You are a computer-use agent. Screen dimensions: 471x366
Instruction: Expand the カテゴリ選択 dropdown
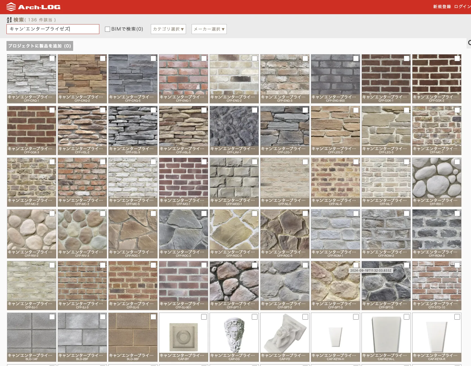pos(168,29)
